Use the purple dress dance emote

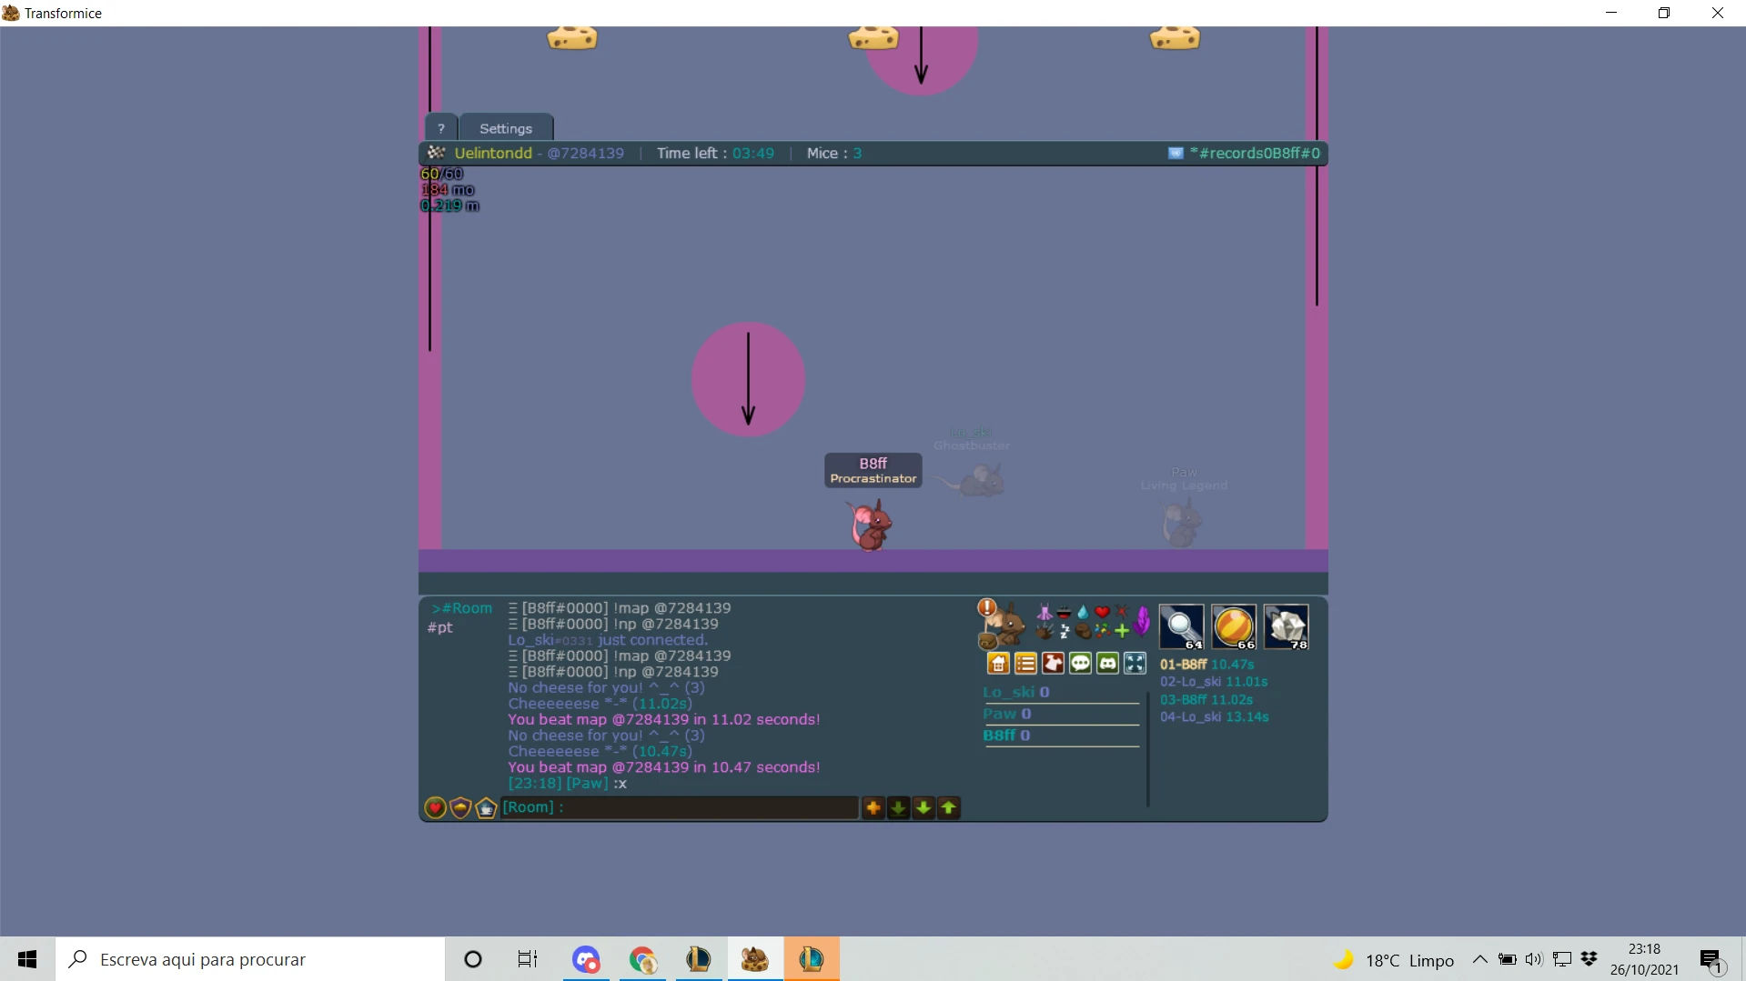click(1044, 612)
